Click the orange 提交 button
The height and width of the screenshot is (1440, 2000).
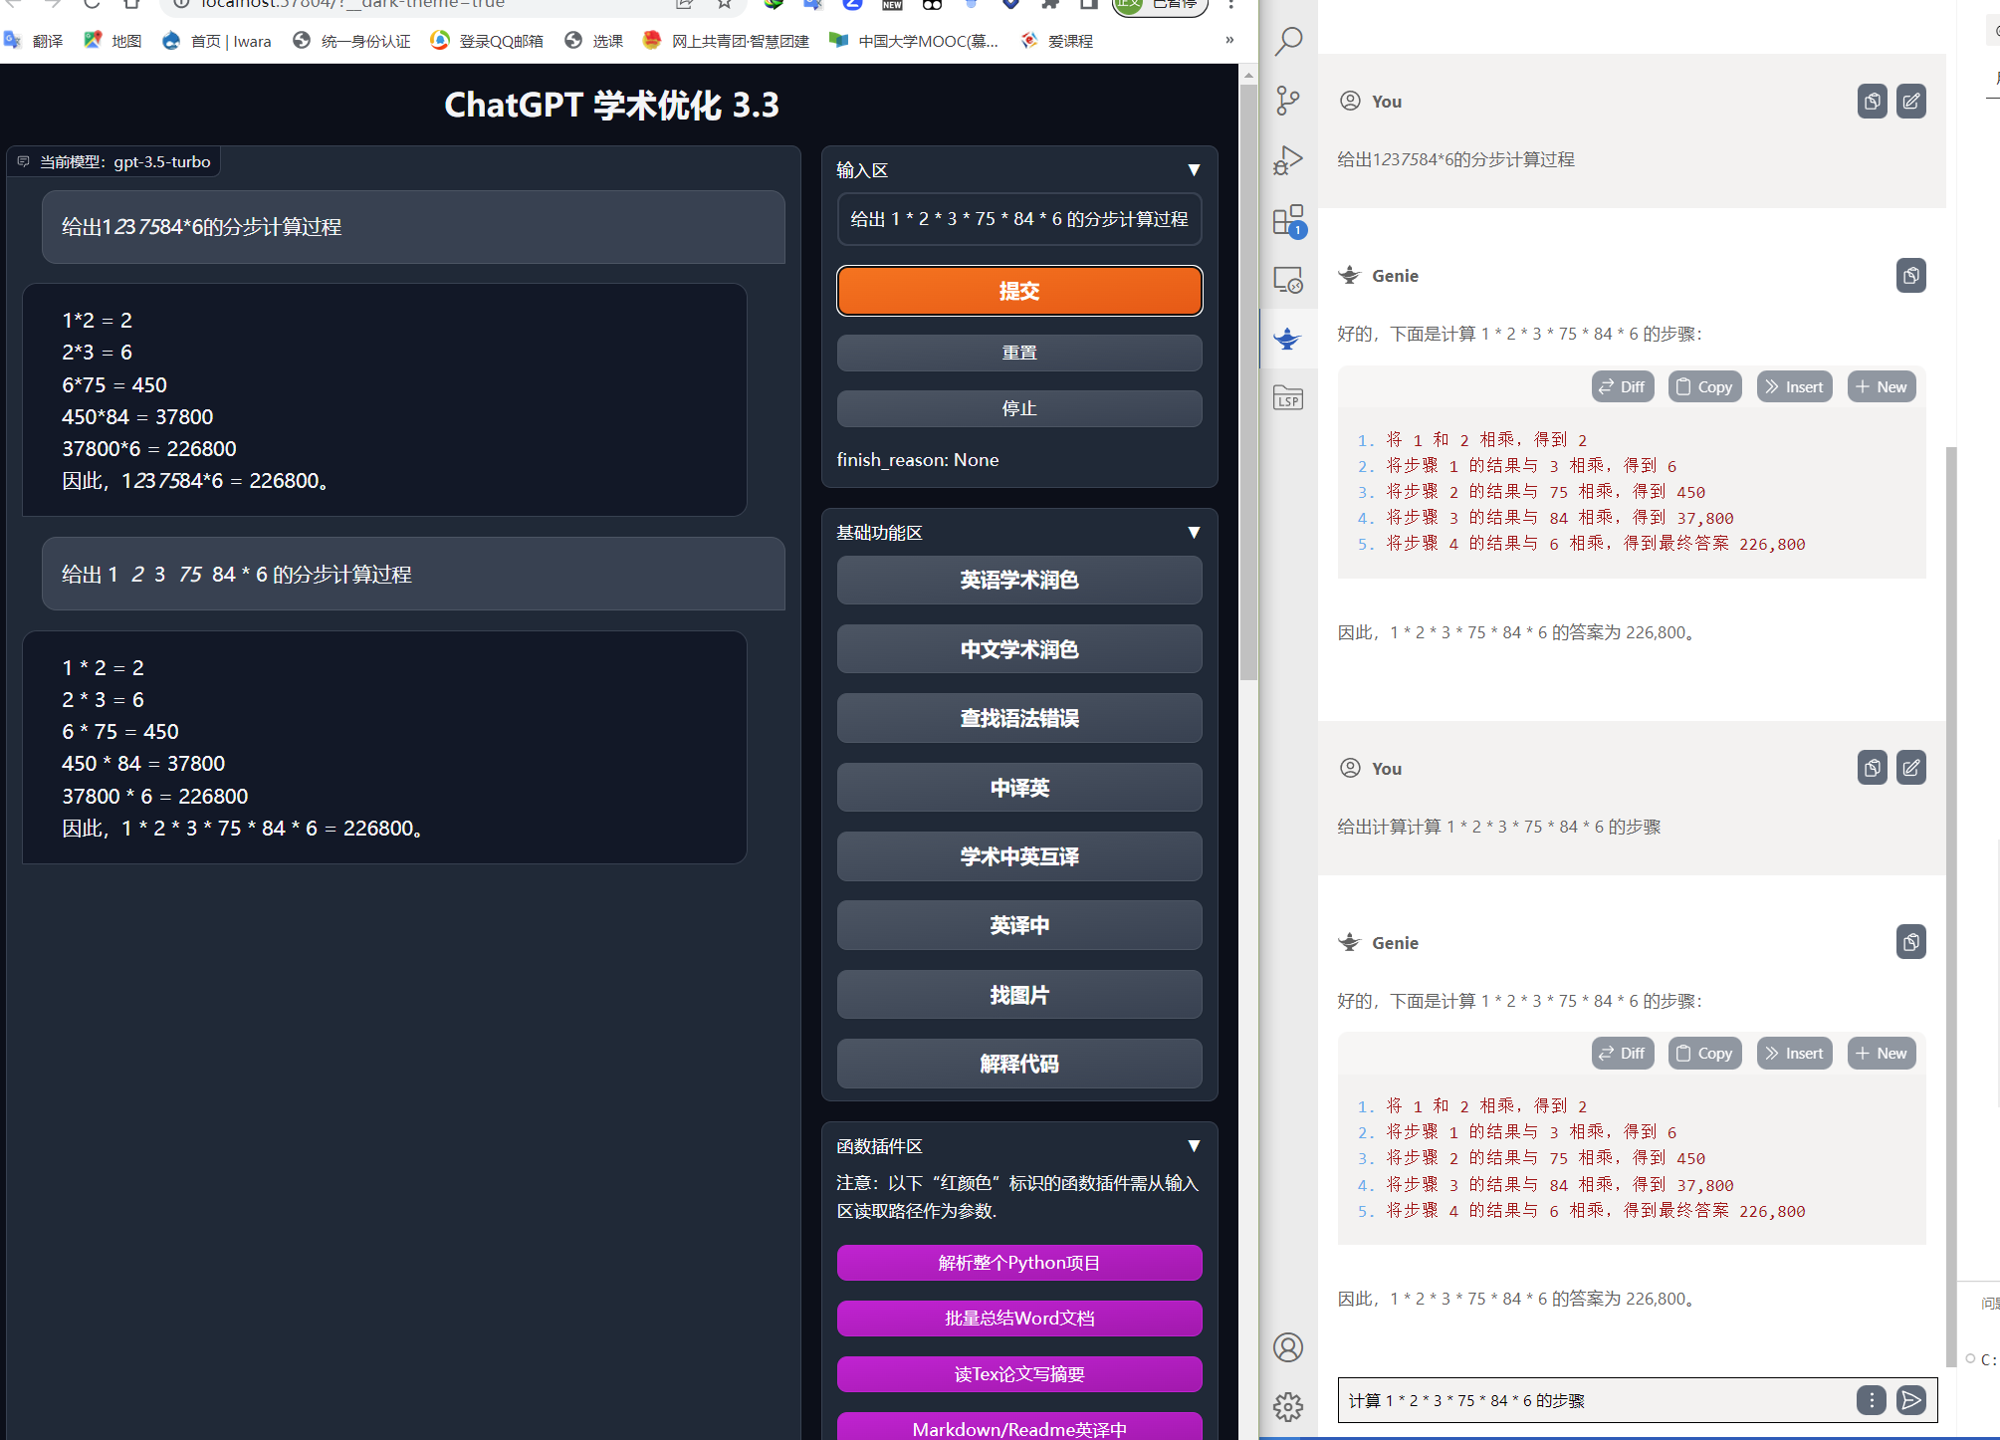pyautogui.click(x=1018, y=291)
